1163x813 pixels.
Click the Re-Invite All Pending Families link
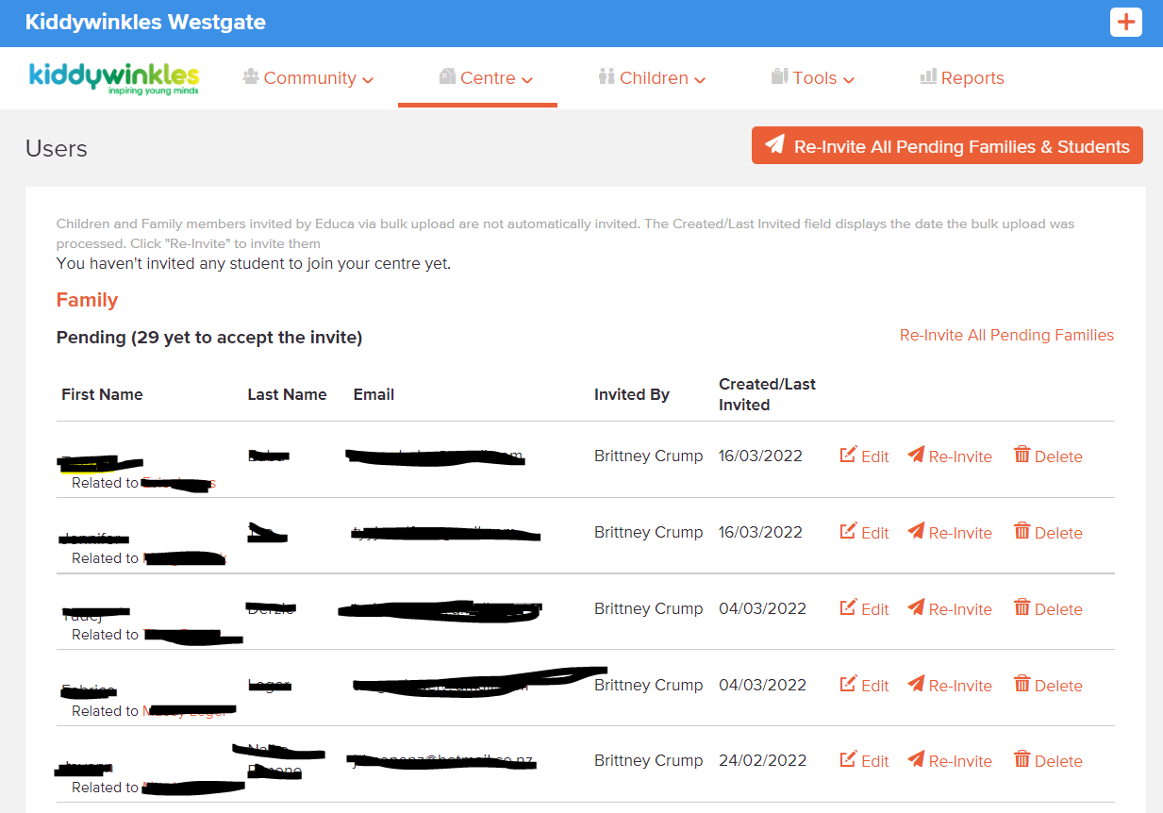click(x=1006, y=335)
